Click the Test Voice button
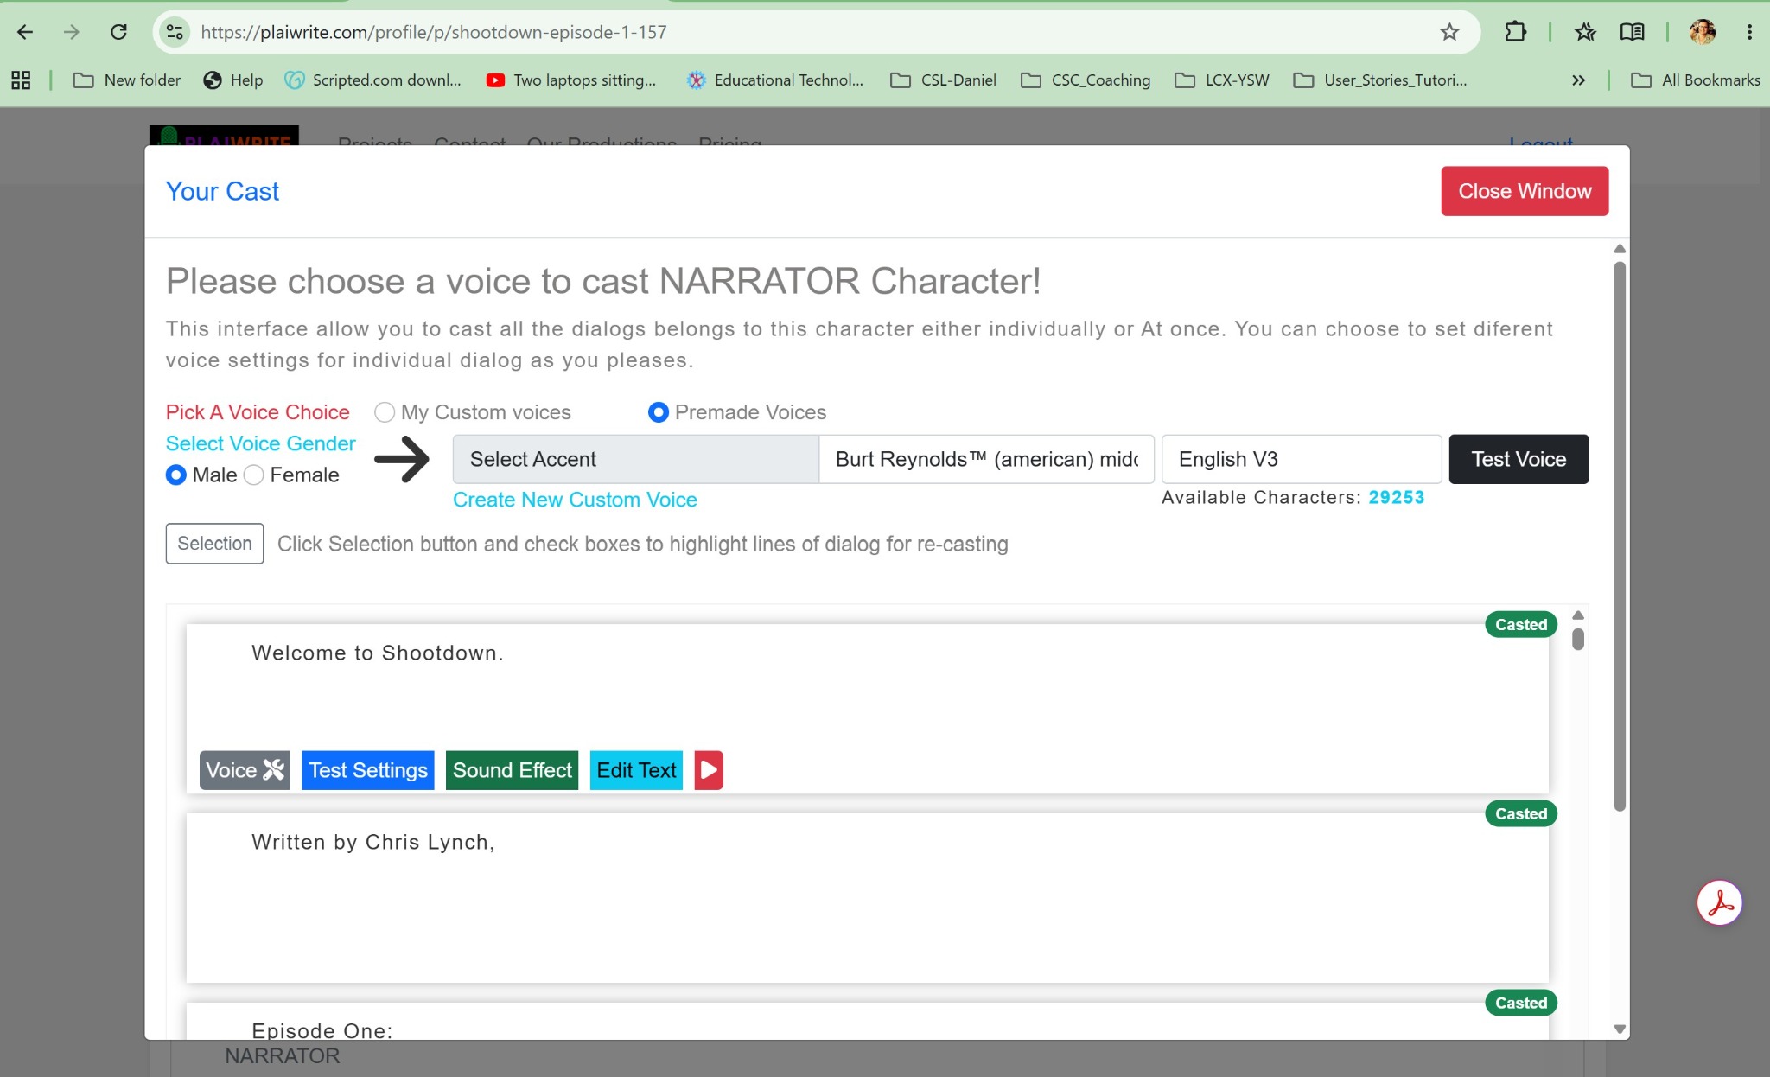 (1519, 459)
